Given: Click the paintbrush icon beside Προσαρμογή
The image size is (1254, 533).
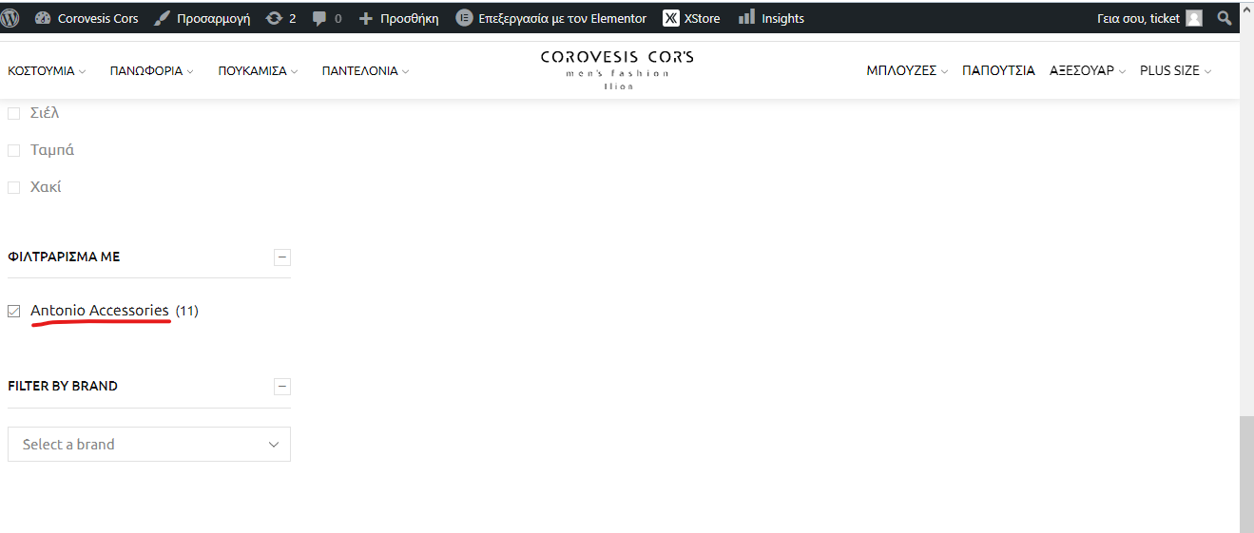Looking at the screenshot, I should click(163, 18).
